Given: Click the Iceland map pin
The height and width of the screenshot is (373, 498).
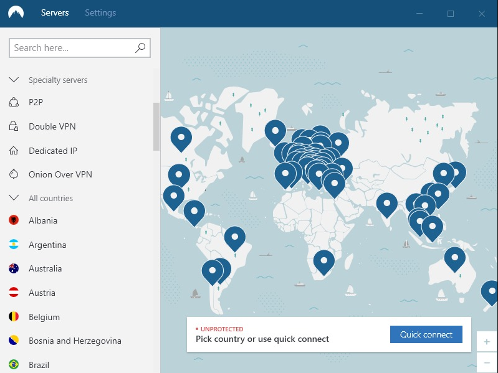Looking at the screenshot, I should (275, 132).
